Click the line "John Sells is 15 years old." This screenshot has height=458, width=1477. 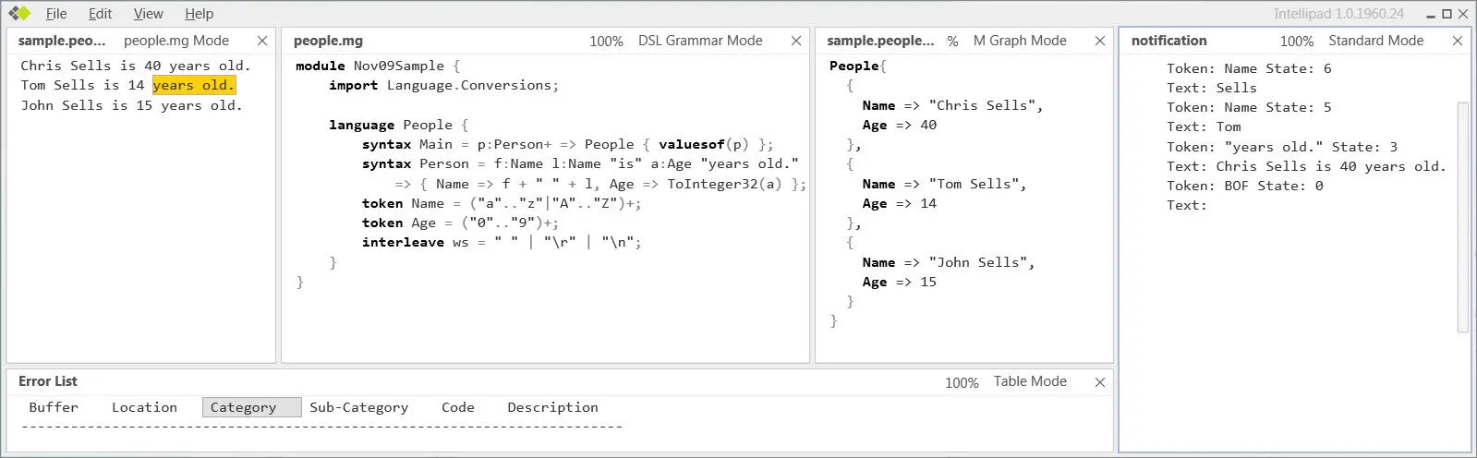(131, 105)
